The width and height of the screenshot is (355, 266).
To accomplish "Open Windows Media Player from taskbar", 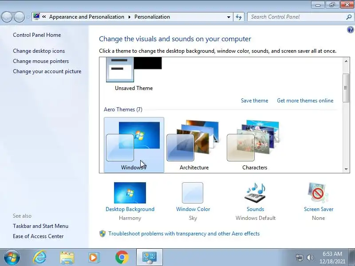I will [94, 258].
